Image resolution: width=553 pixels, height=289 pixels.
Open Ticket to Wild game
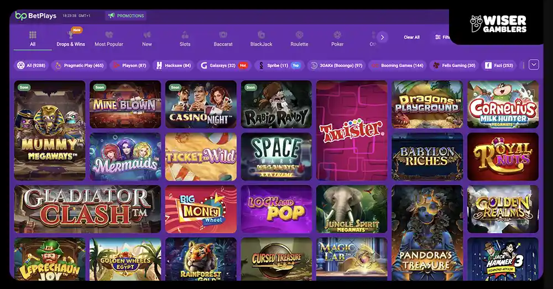point(201,157)
